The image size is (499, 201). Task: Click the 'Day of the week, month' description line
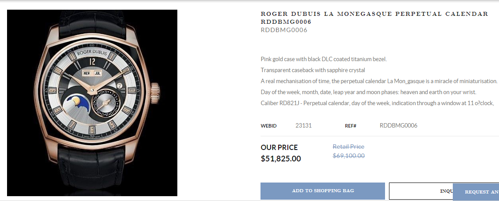coord(368,92)
